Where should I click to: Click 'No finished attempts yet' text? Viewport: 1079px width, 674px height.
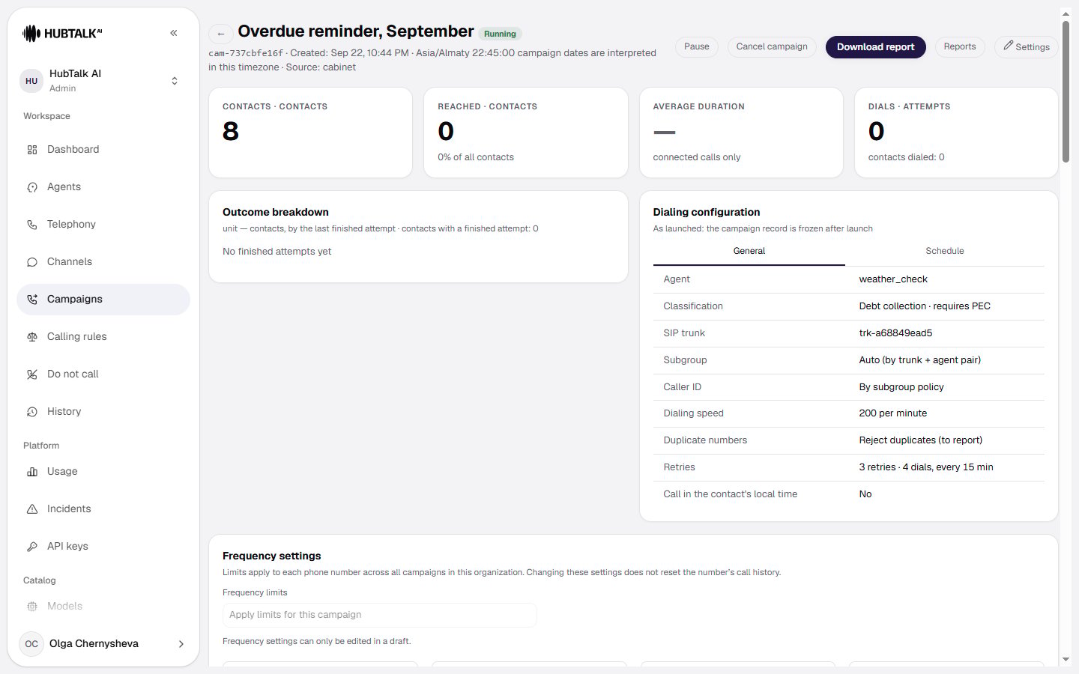tap(276, 252)
